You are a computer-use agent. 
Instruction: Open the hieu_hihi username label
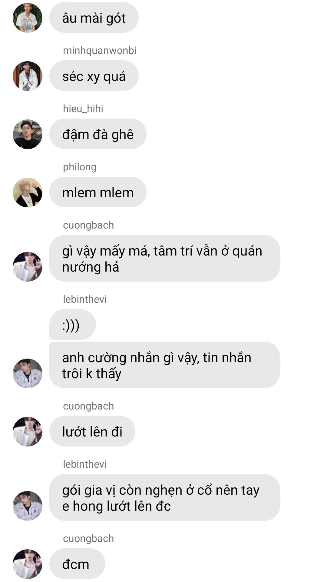(83, 109)
